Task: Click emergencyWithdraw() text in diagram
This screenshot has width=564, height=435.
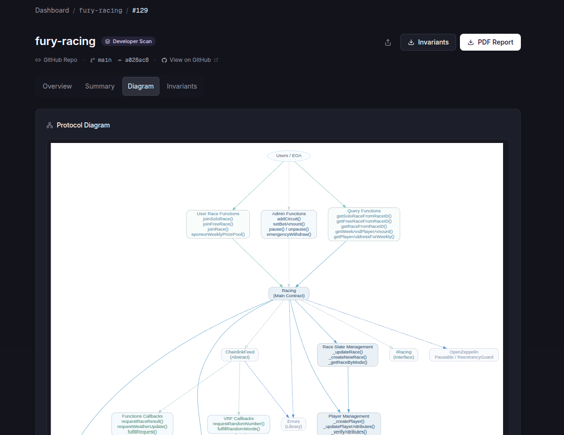Action: point(289,234)
